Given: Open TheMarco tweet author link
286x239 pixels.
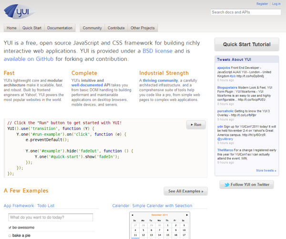Looking at the screenshot, I should tap(225, 150).
